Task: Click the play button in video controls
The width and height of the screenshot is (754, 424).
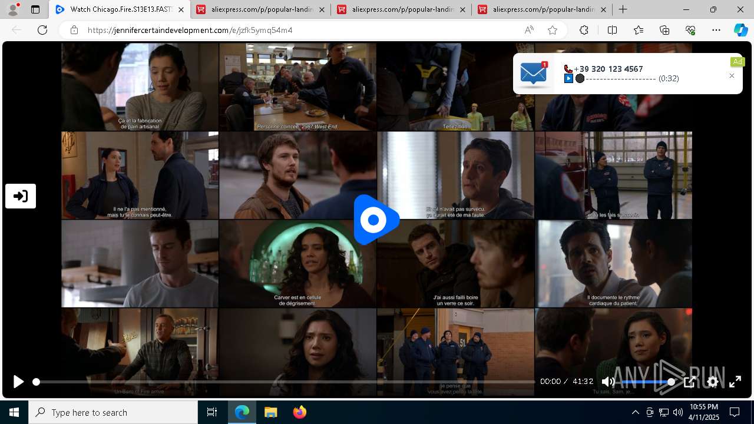Action: click(x=18, y=382)
